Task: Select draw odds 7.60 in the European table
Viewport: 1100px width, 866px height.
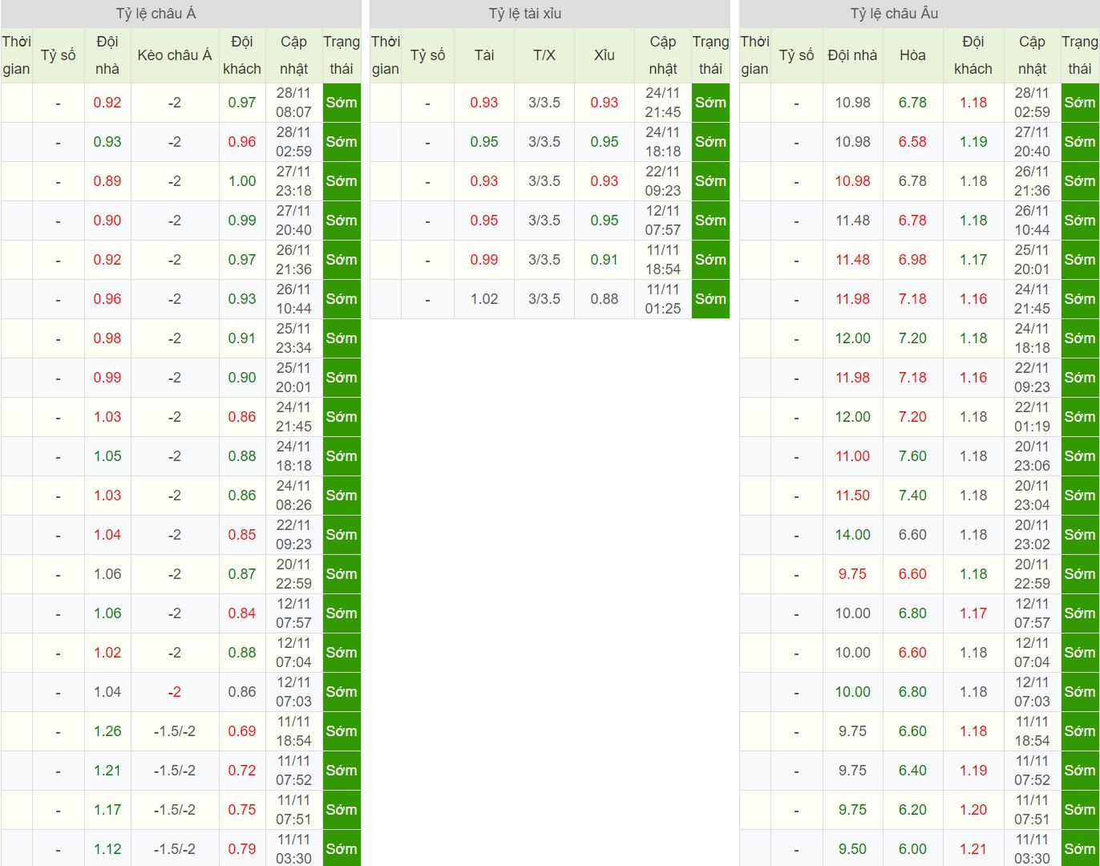Action: 912,456
